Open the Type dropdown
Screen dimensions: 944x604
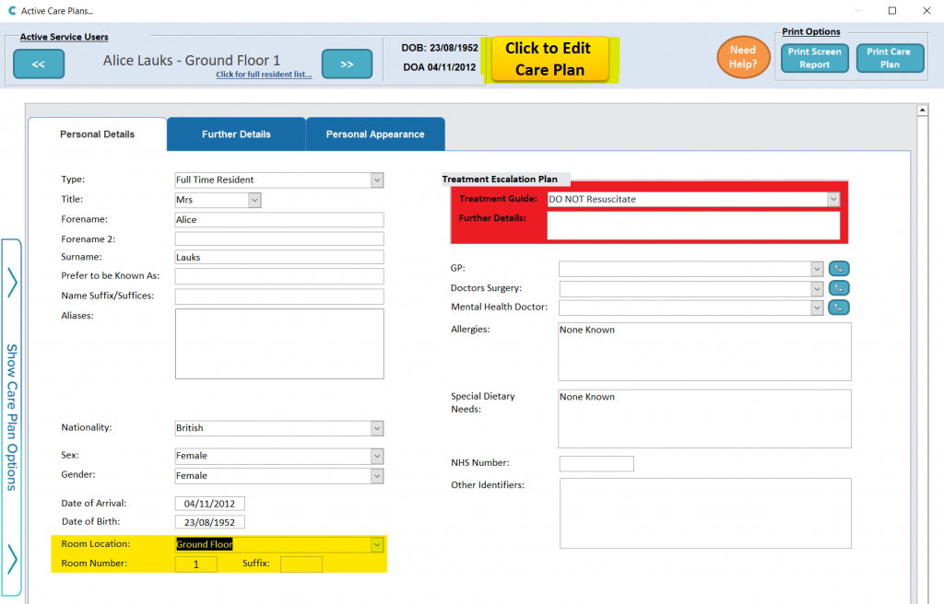pos(376,180)
